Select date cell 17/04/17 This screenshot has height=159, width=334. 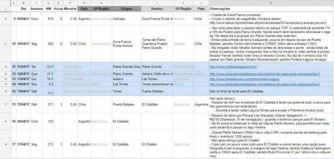click(x=23, y=144)
